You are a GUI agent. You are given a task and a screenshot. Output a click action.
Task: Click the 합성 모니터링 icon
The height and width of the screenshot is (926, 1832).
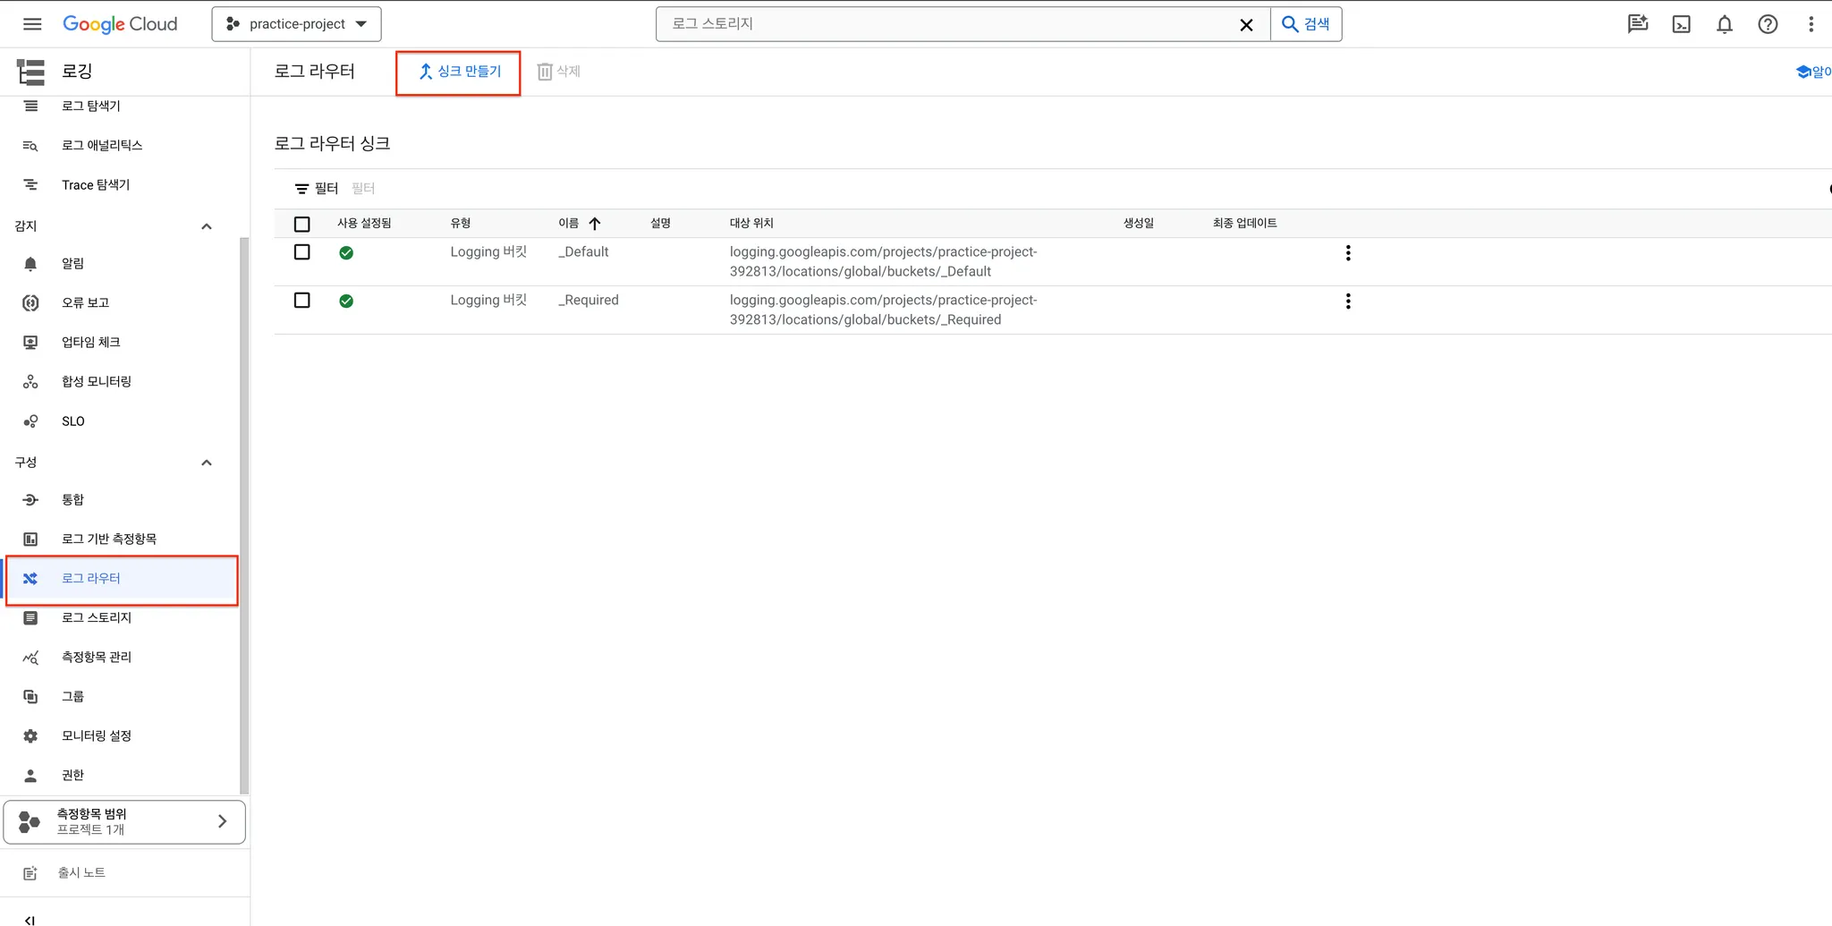point(30,382)
